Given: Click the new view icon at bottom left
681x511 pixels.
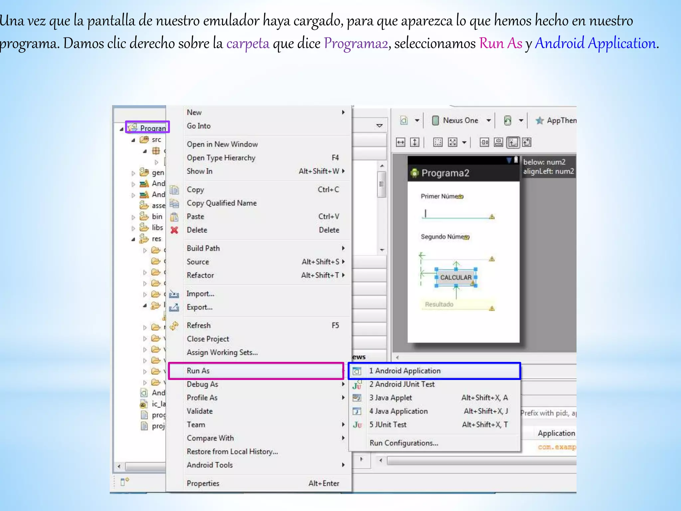Looking at the screenshot, I should tap(124, 481).
